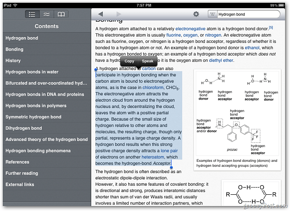Choose Speak in the popup menu
The width and height of the screenshot is (290, 211).
[x=148, y=61]
